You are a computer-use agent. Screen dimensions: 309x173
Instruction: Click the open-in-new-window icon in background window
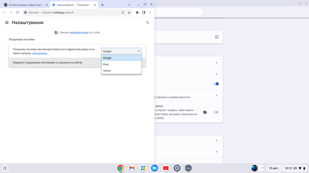tap(217, 37)
